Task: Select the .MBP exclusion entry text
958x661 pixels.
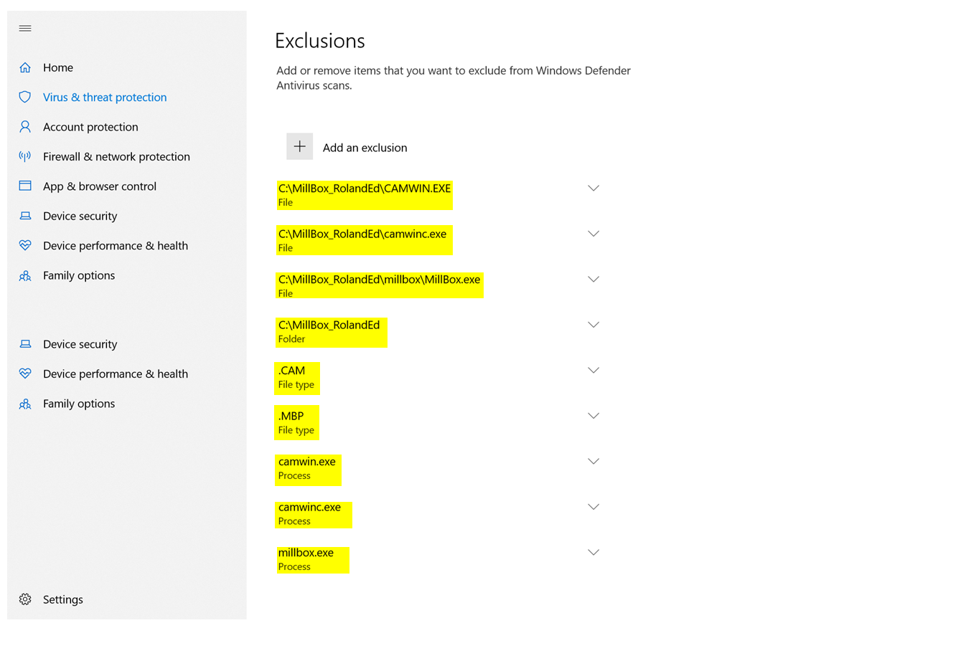Action: click(291, 416)
